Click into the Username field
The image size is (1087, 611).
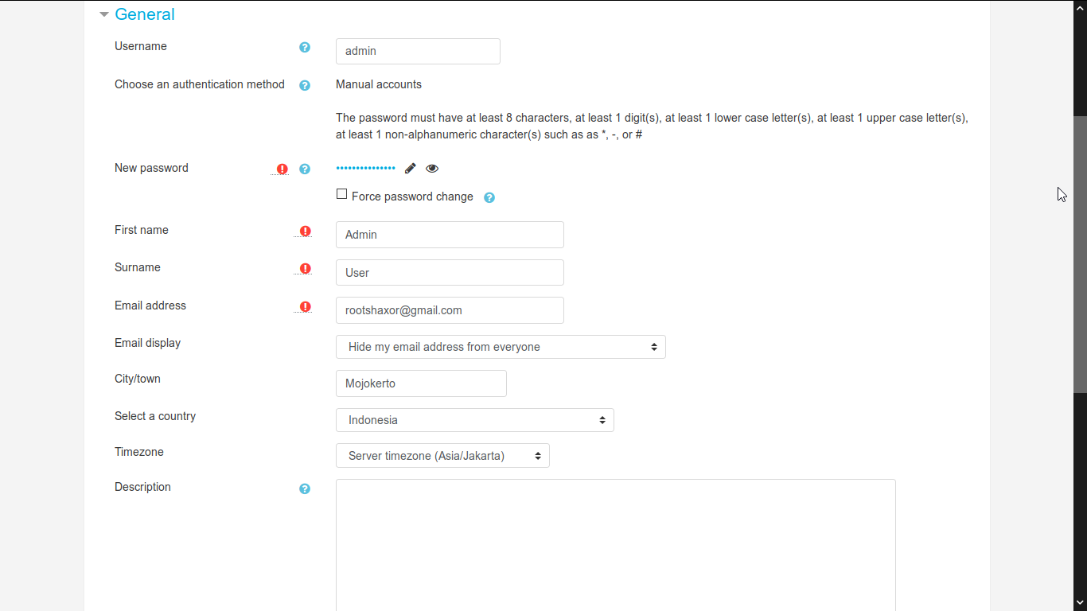[418, 51]
